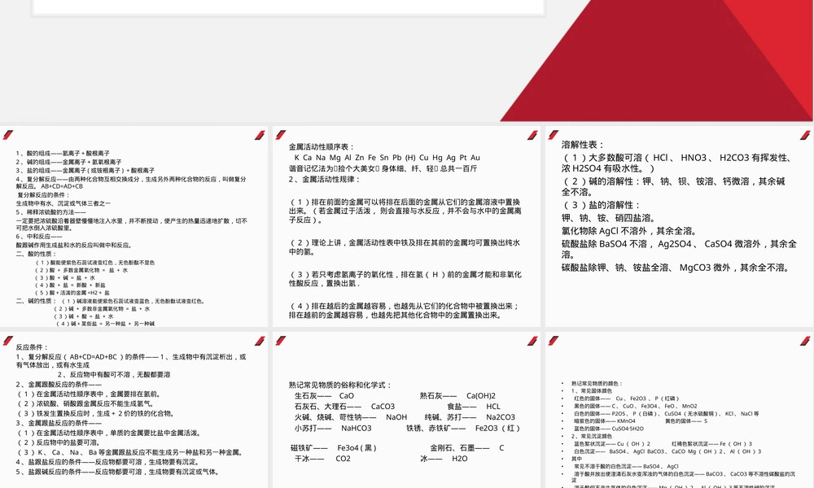Click the line "（3）盐的溶解性："
This screenshot has height=488, width=814.
point(602,205)
